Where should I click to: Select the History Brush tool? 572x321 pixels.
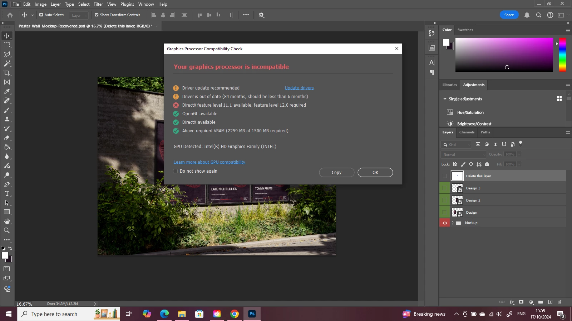click(7, 128)
